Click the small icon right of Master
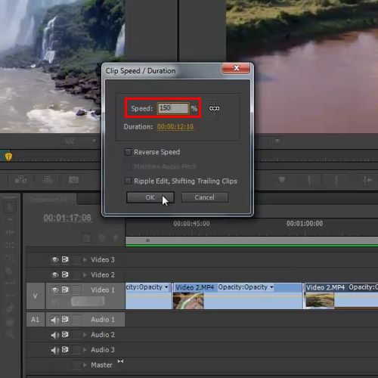This screenshot has height=378, width=378. click(x=120, y=361)
